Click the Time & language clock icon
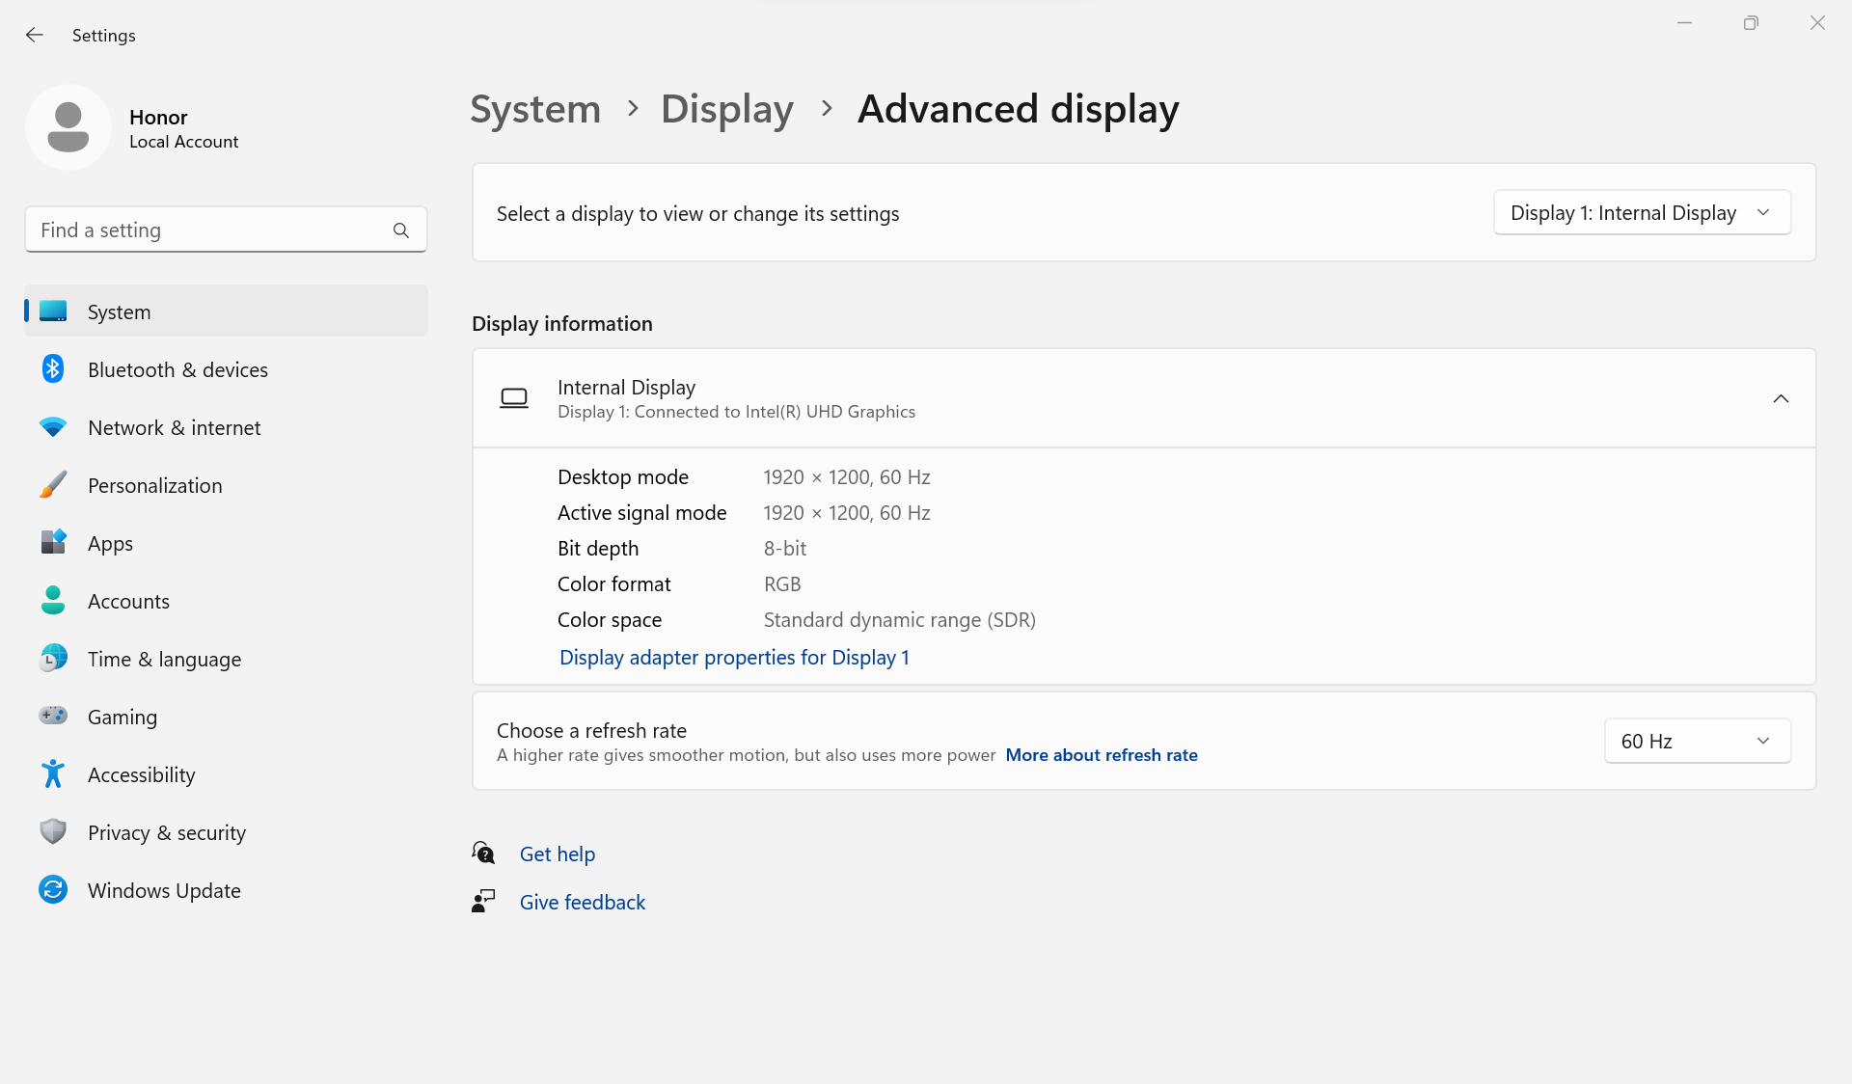1852x1084 pixels. click(53, 659)
